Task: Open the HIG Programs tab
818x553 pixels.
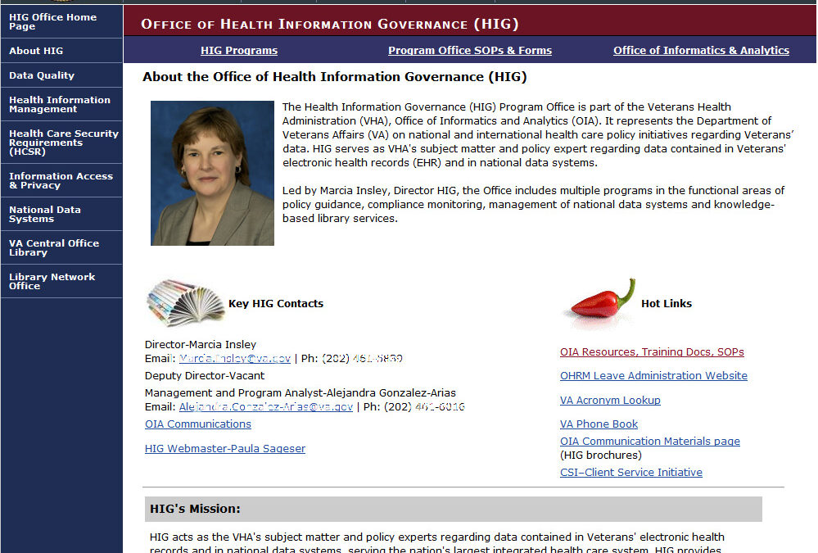Action: coord(239,51)
